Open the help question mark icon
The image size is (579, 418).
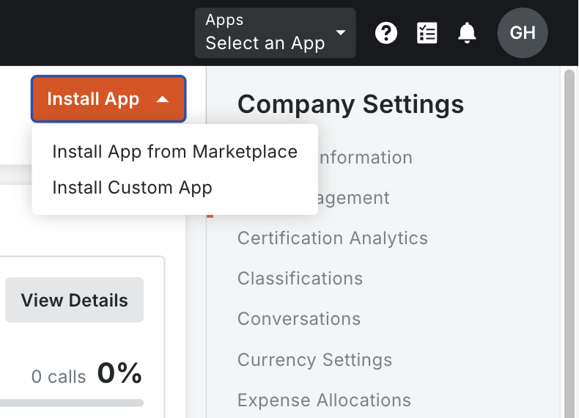(386, 33)
